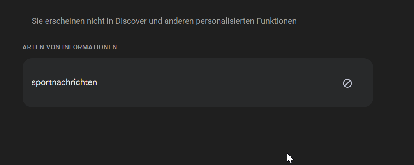Click the Discover personalization notice text

pyautogui.click(x=164, y=21)
